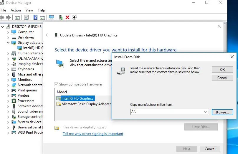The image size is (238, 154).
Task: Close the Install From Disk dialog
Action: coord(232,57)
